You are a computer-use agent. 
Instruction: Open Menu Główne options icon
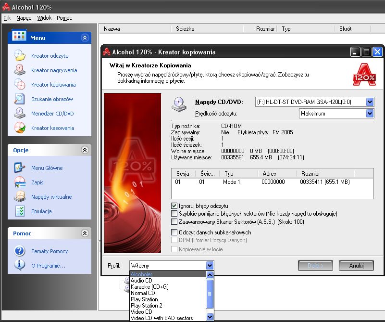(x=20, y=167)
